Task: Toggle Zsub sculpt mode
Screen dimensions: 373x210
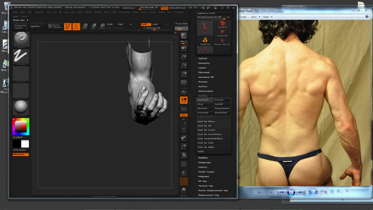Action: pos(155,24)
